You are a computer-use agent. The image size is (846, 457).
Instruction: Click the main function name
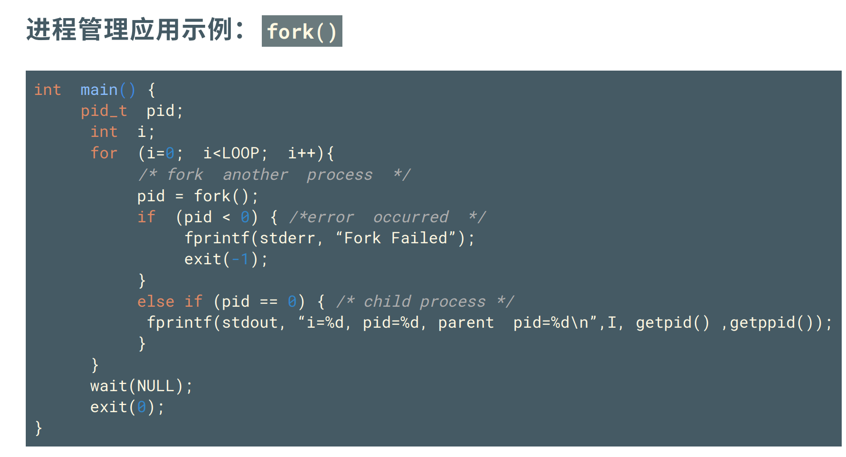(x=99, y=90)
